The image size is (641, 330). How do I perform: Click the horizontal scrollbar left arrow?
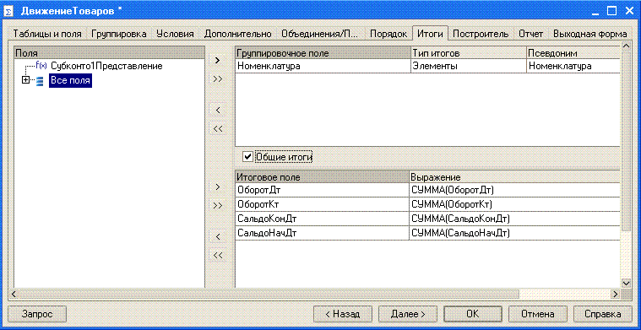[x=13, y=294]
